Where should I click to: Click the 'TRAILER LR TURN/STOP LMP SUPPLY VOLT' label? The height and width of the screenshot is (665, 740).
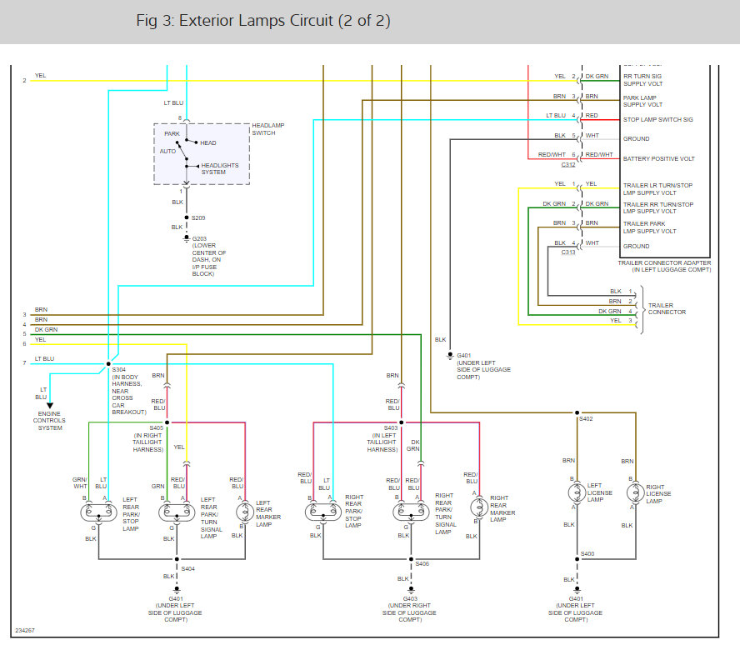[x=657, y=189]
